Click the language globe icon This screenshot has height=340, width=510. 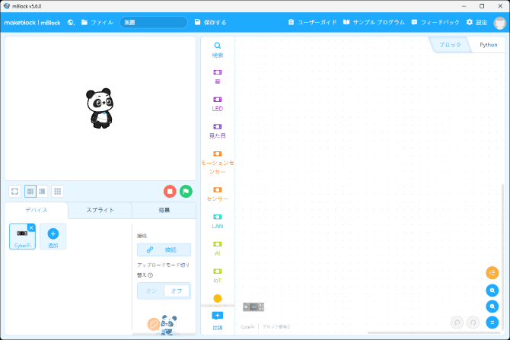coord(71,22)
